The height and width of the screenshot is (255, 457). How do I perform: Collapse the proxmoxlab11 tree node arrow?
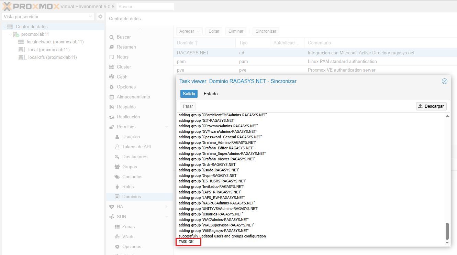click(x=10, y=34)
